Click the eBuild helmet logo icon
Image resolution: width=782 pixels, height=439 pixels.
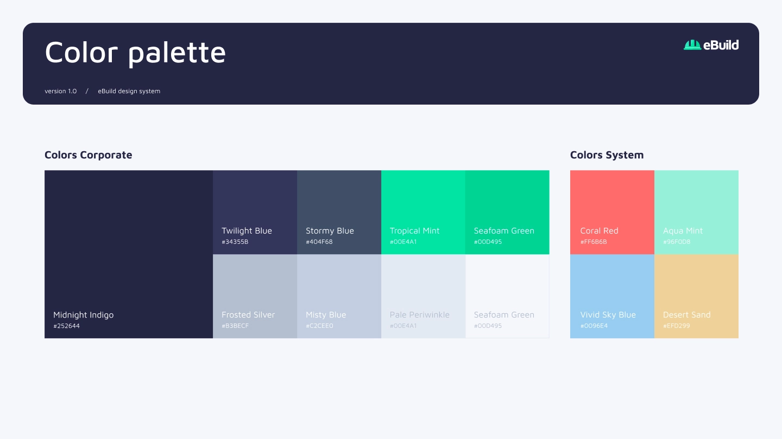click(x=692, y=45)
